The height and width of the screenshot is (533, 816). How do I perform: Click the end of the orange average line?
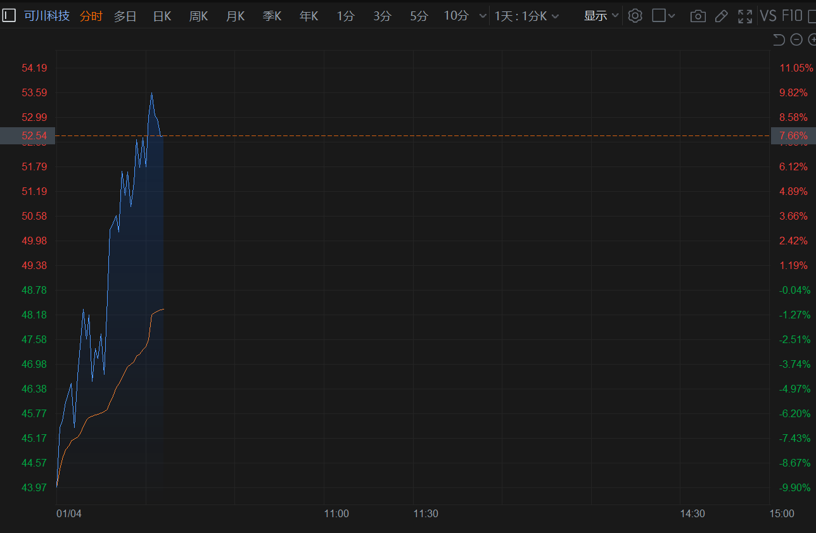pyautogui.click(x=163, y=309)
